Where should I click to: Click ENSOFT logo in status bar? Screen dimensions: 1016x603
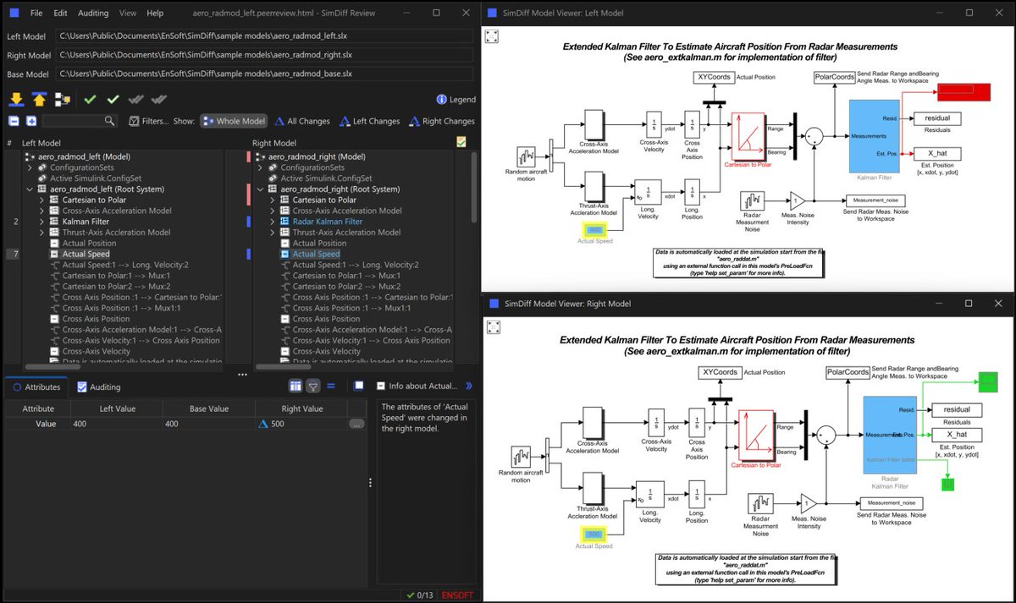[458, 595]
